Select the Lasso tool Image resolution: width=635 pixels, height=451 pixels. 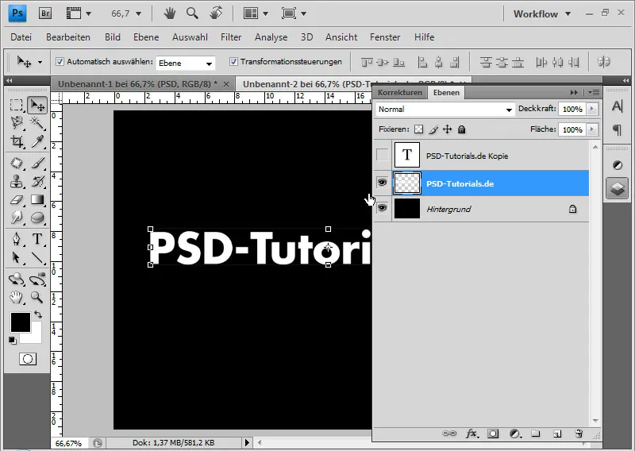coord(17,123)
